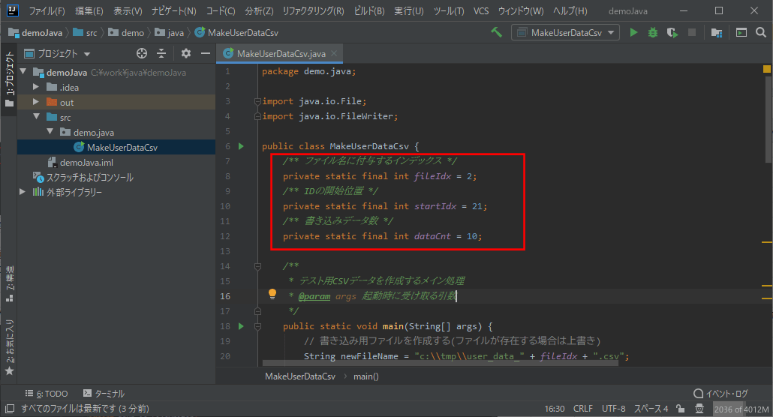Toggle the read-only lock icon in status bar
Screen dimensions: 773x417
coord(681,409)
